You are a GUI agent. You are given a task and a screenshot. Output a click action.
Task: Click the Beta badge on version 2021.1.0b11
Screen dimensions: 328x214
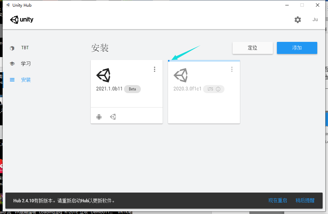132,89
